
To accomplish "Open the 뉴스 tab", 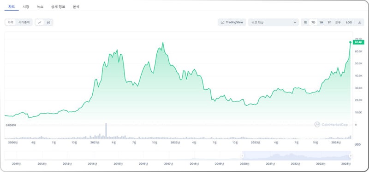I will (x=40, y=7).
